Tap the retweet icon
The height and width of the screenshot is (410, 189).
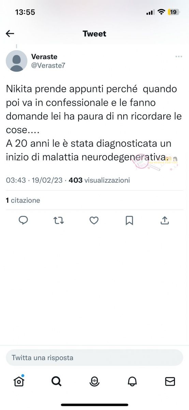coord(59,221)
